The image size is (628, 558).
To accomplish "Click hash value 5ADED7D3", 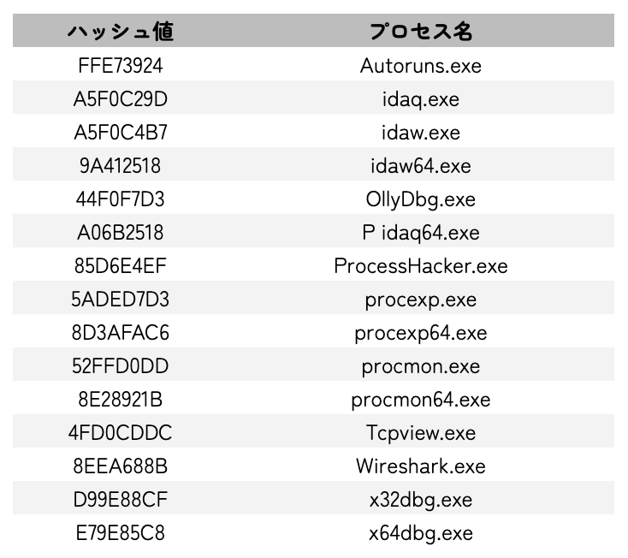I will point(120,300).
